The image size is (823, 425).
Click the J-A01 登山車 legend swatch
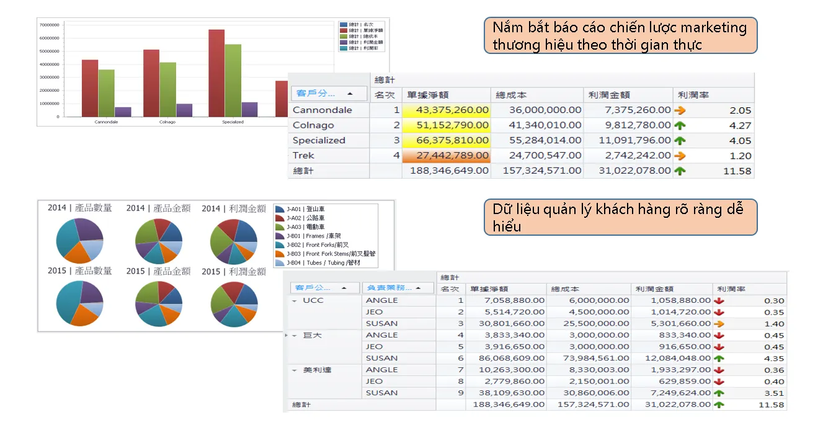click(x=280, y=210)
